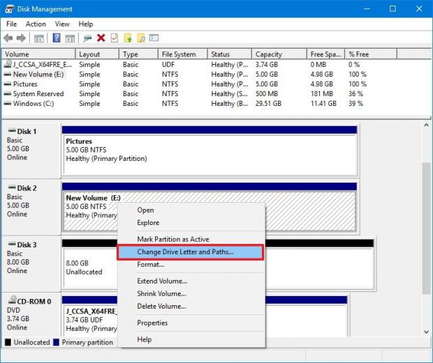Click the red X delete toolbar icon
Screen dimensions: 433x363
coord(101,38)
